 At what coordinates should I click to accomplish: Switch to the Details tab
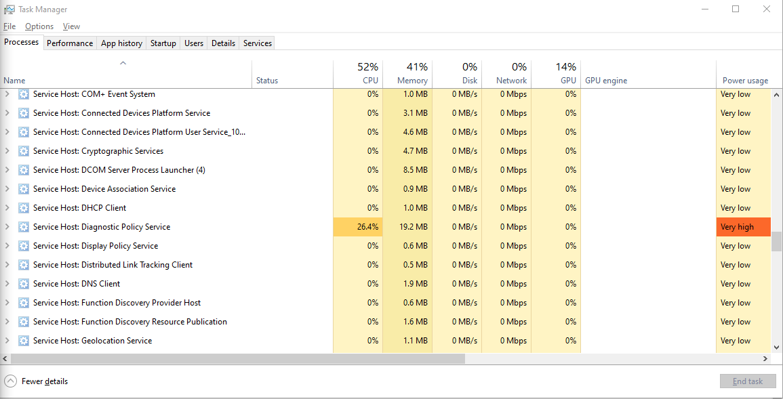click(x=223, y=43)
